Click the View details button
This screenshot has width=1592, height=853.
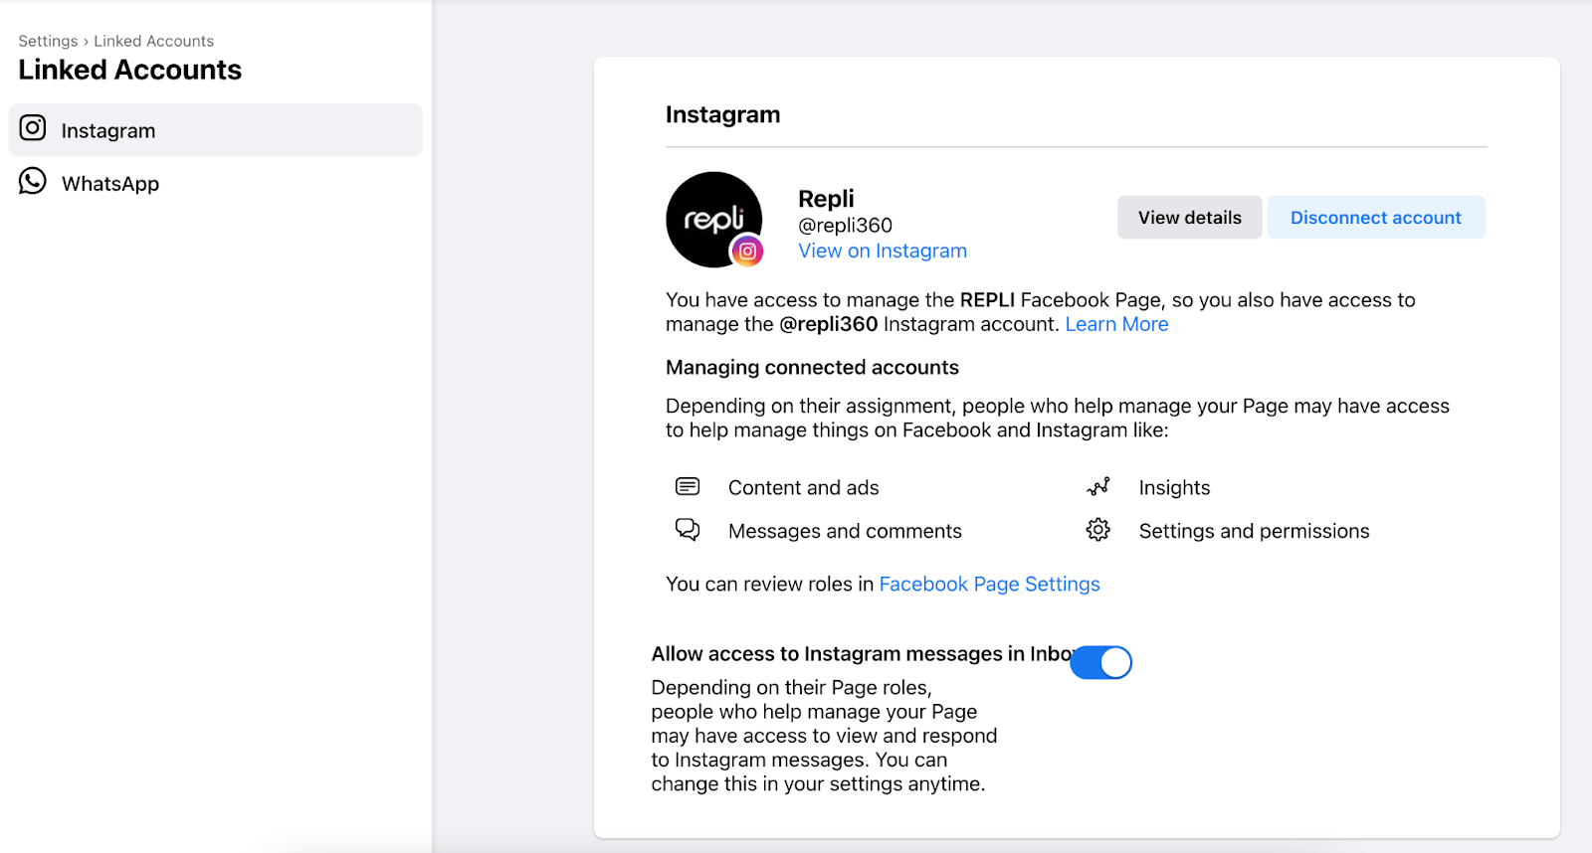pyautogui.click(x=1190, y=218)
